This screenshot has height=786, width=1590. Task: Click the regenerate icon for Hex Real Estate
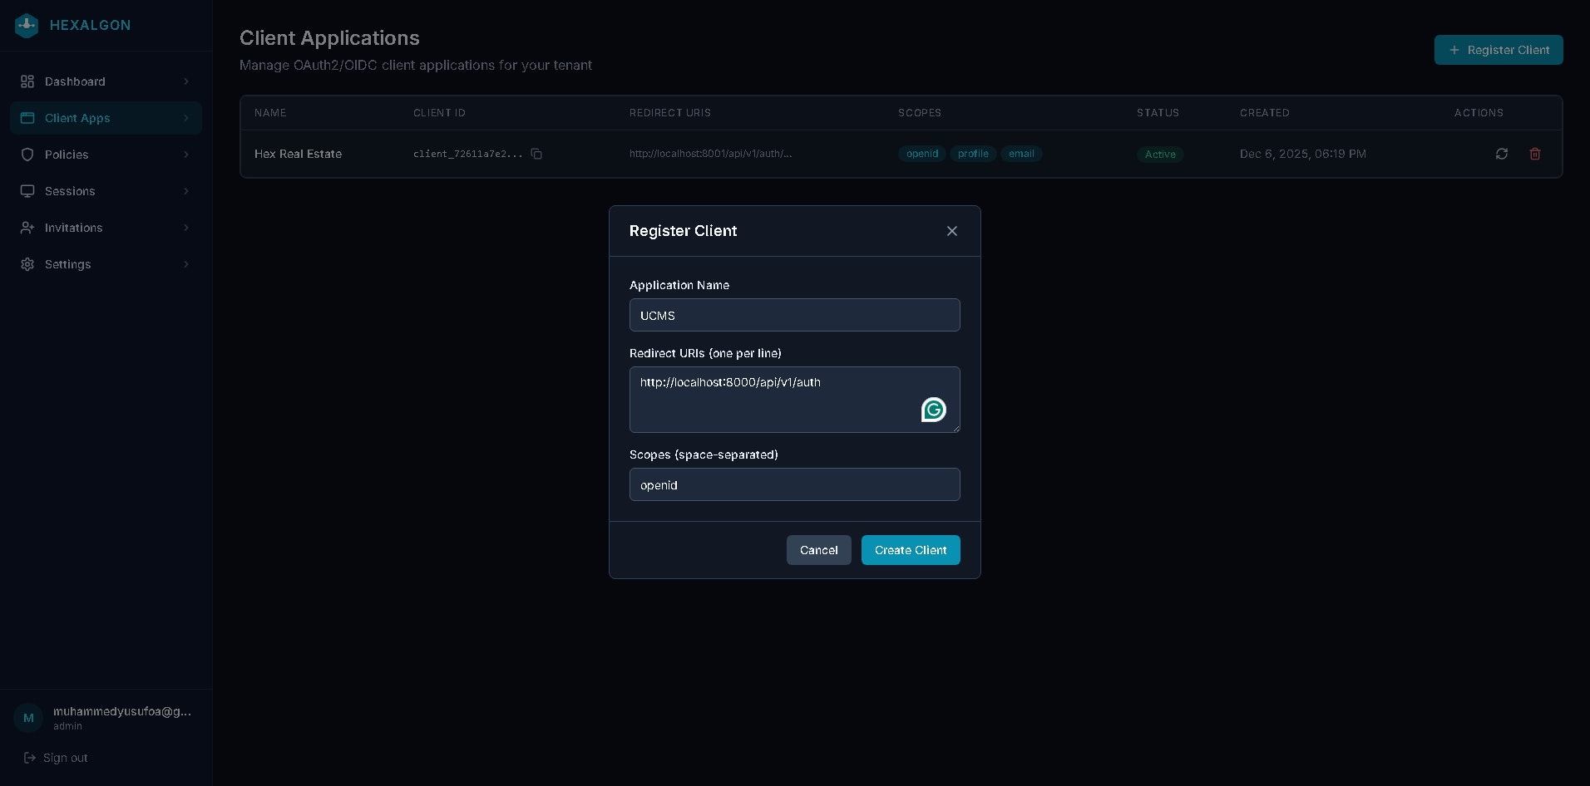pyautogui.click(x=1501, y=154)
